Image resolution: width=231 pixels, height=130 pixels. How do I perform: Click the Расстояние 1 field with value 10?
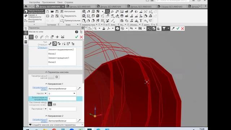click(x=62, y=109)
